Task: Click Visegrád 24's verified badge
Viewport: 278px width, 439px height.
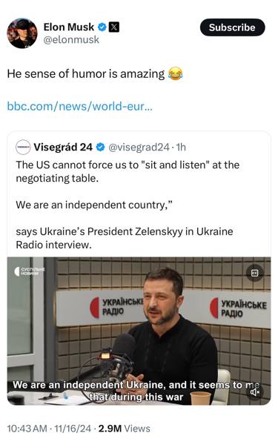Action: tap(101, 147)
